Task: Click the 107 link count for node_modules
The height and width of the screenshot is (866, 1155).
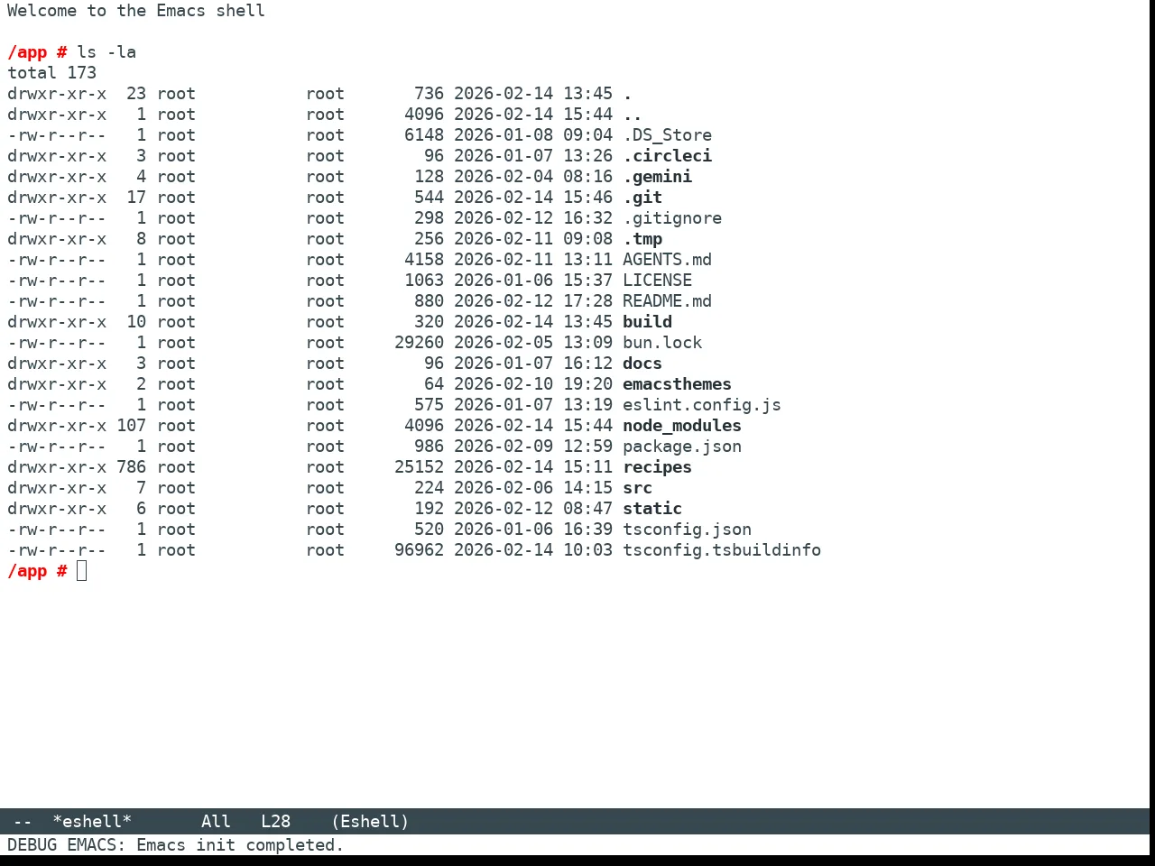Action: click(x=131, y=426)
